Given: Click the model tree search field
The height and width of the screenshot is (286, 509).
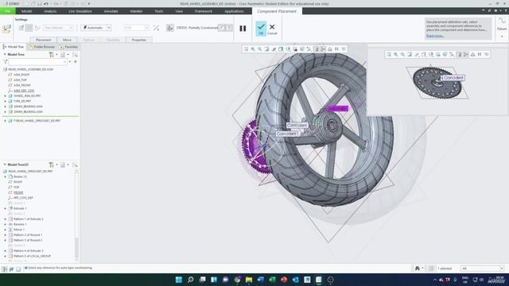Looking at the screenshot, I should click(x=37, y=62).
